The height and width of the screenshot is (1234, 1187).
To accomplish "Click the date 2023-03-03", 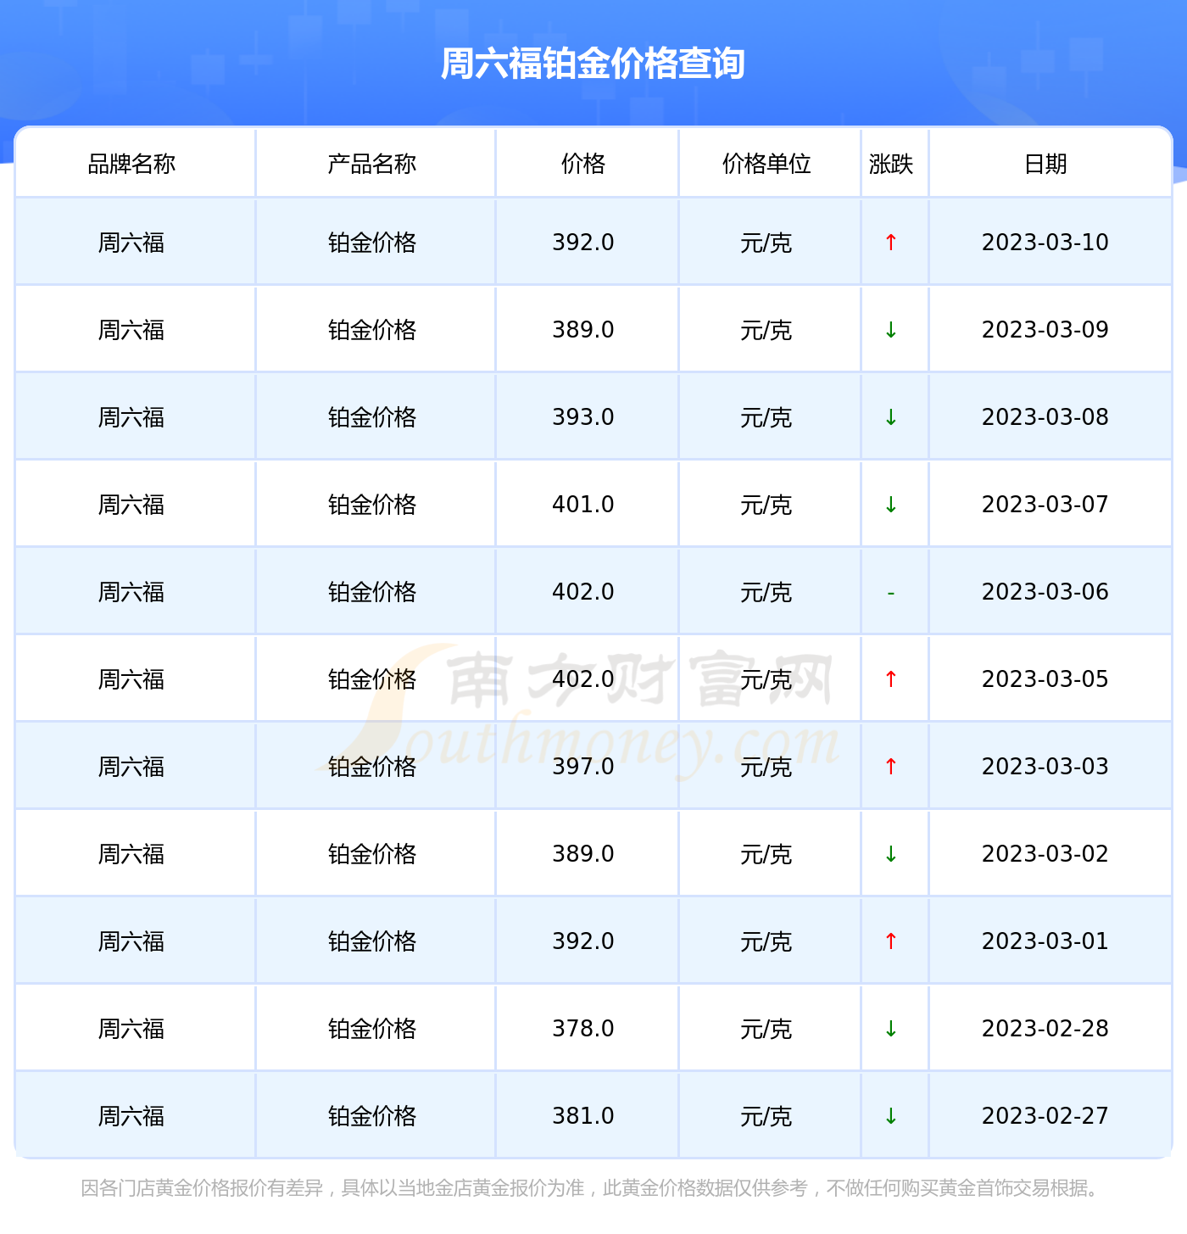I will (x=1045, y=767).
